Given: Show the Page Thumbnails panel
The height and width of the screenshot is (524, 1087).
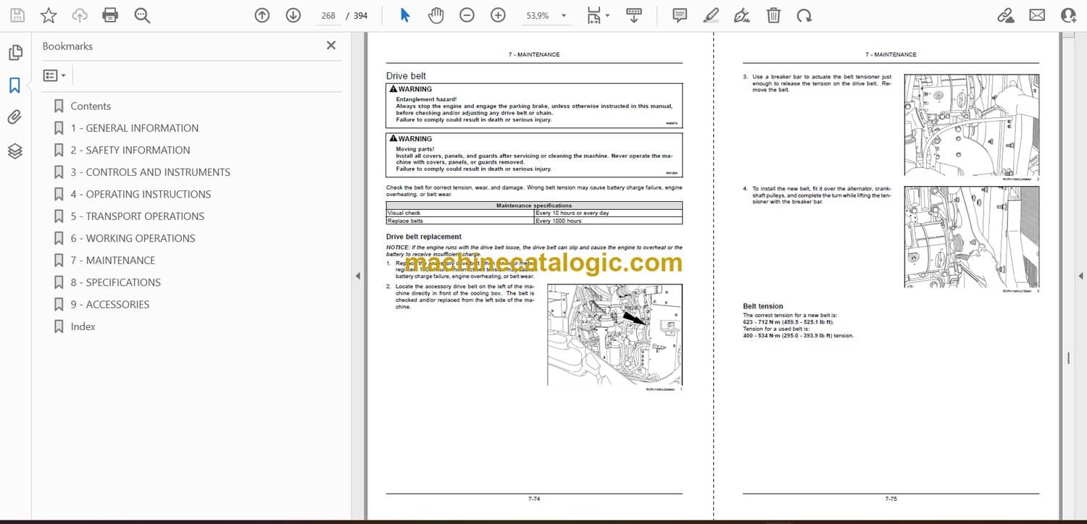Looking at the screenshot, I should pos(15,53).
